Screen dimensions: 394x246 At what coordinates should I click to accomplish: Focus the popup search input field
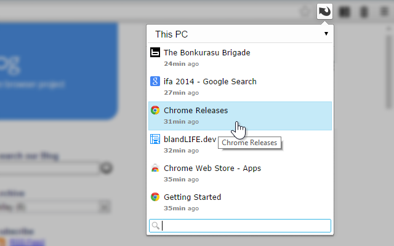[240, 226]
